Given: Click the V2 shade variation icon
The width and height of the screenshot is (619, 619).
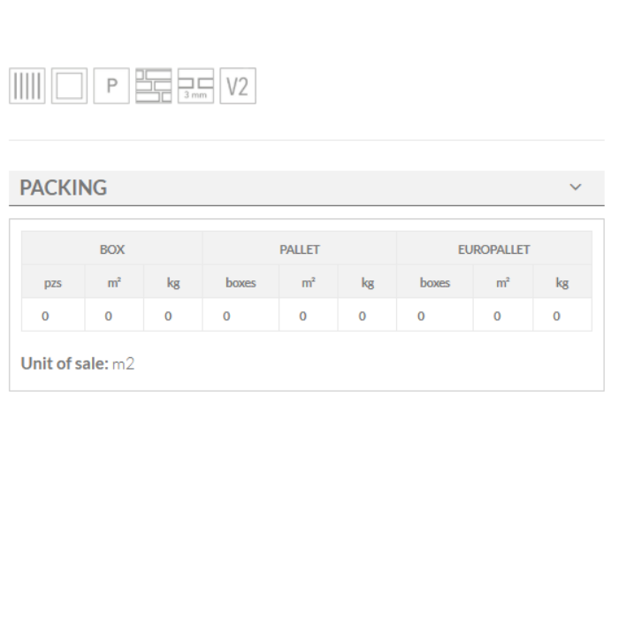Looking at the screenshot, I should [x=238, y=86].
